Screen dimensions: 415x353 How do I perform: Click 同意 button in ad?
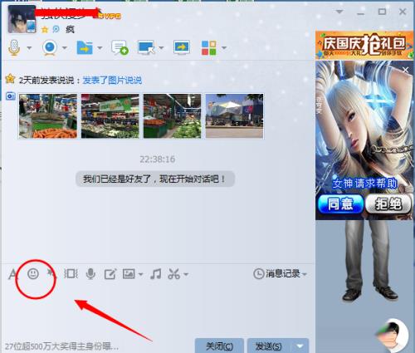pyautogui.click(x=340, y=204)
